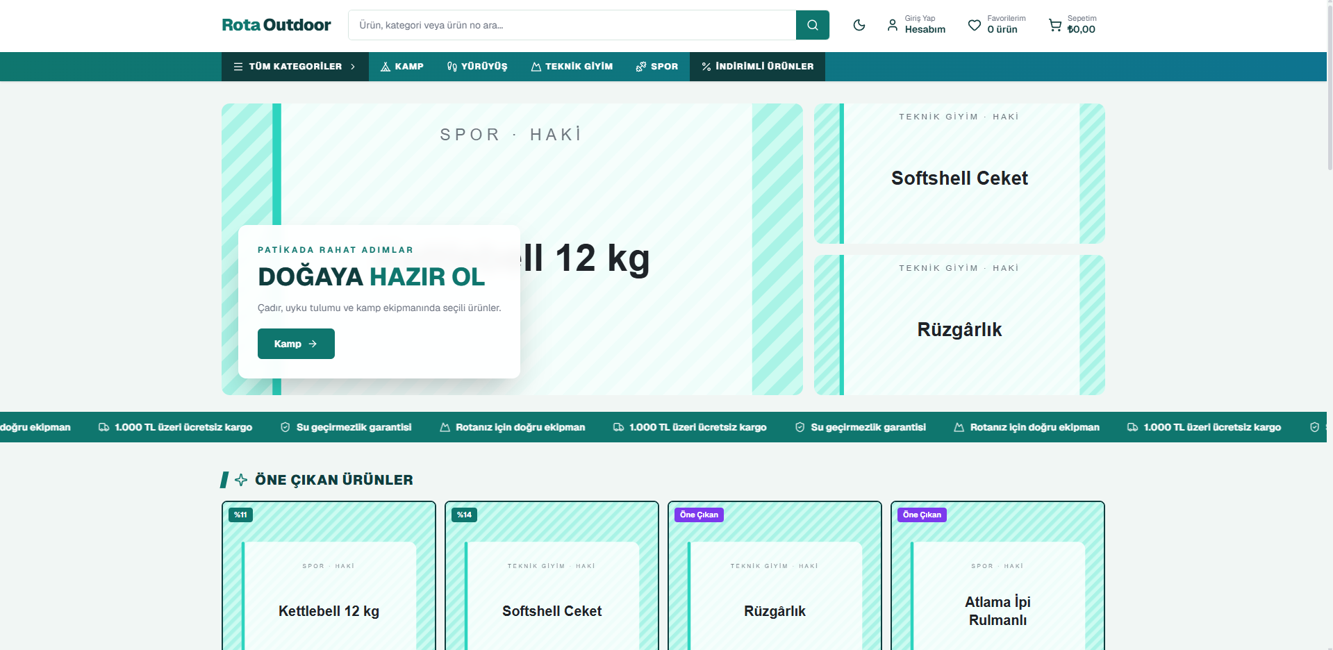The image size is (1333, 650).
Task: Open the Softshell Ceket side banner
Action: (x=959, y=174)
